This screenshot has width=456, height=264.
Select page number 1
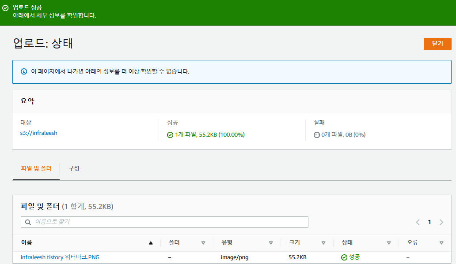(429, 222)
